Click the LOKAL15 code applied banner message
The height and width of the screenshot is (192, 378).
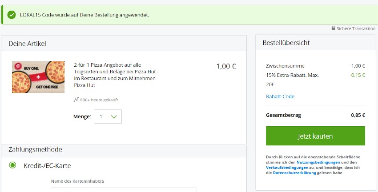tap(84, 15)
